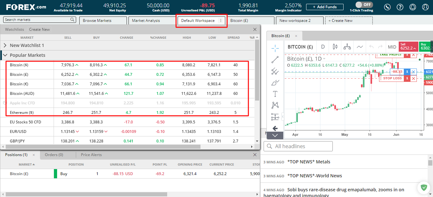Select the Bitcoin ($) market row
This screenshot has width=433, height=197.
[x=128, y=65]
